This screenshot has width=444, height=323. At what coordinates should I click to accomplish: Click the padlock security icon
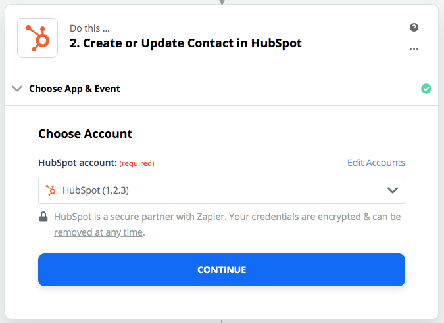pyautogui.click(x=43, y=217)
